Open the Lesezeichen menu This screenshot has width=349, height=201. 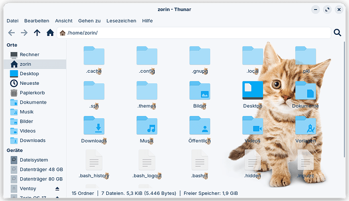click(x=121, y=21)
